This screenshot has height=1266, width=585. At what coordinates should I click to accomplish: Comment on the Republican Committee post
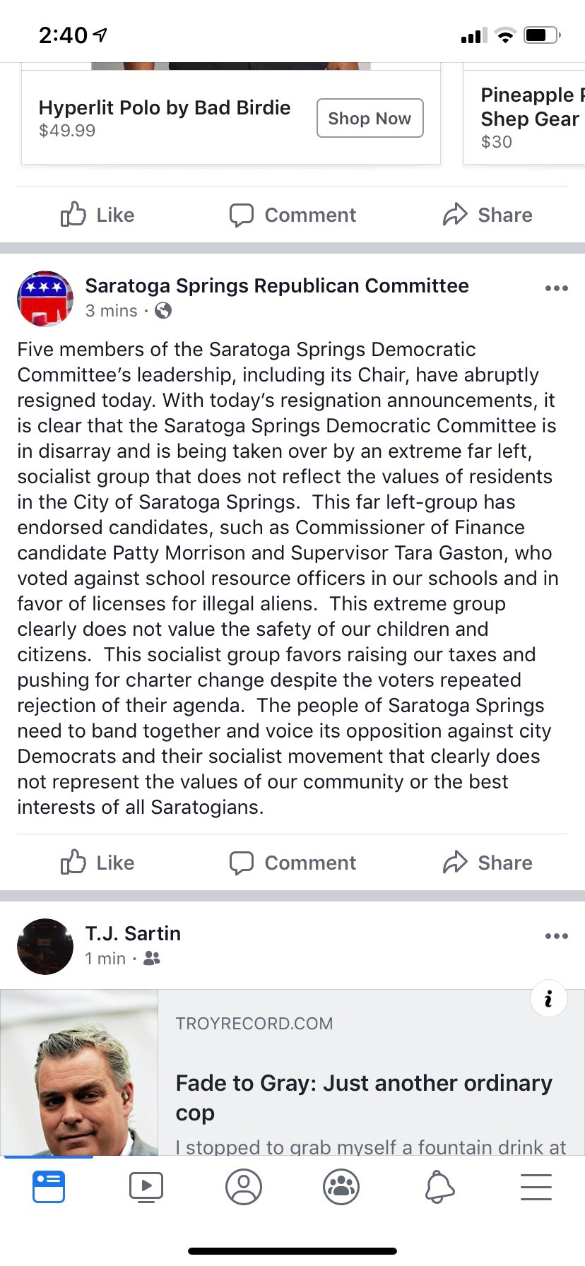coord(292,863)
